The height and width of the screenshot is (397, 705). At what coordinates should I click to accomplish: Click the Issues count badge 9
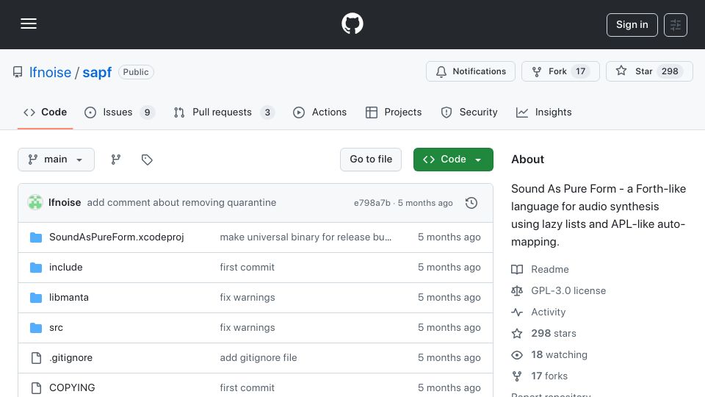pyautogui.click(x=147, y=112)
